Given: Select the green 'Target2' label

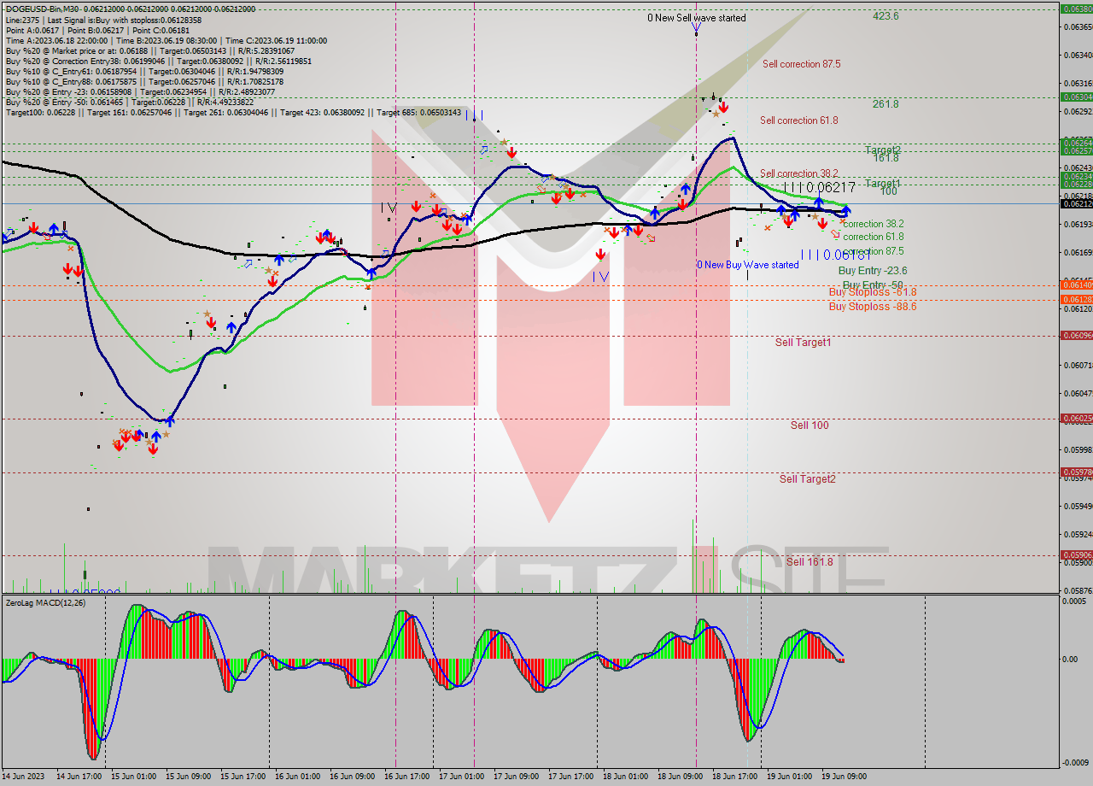Looking at the screenshot, I should click(x=883, y=150).
